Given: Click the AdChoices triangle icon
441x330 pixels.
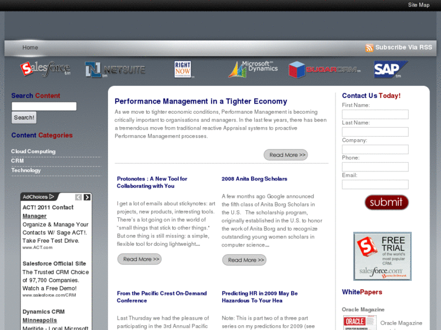Looking at the screenshot, I should 52,197.
